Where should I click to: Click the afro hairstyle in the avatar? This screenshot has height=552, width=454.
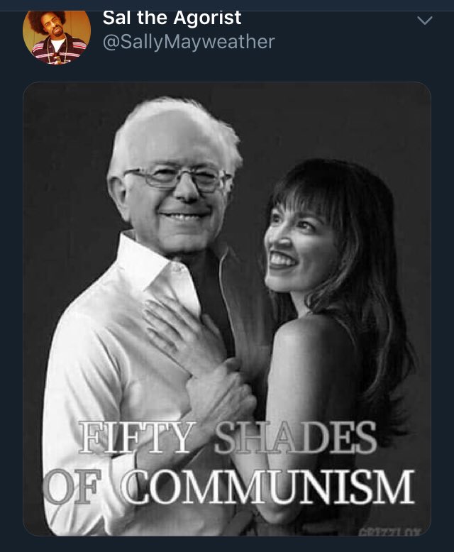click(x=47, y=21)
